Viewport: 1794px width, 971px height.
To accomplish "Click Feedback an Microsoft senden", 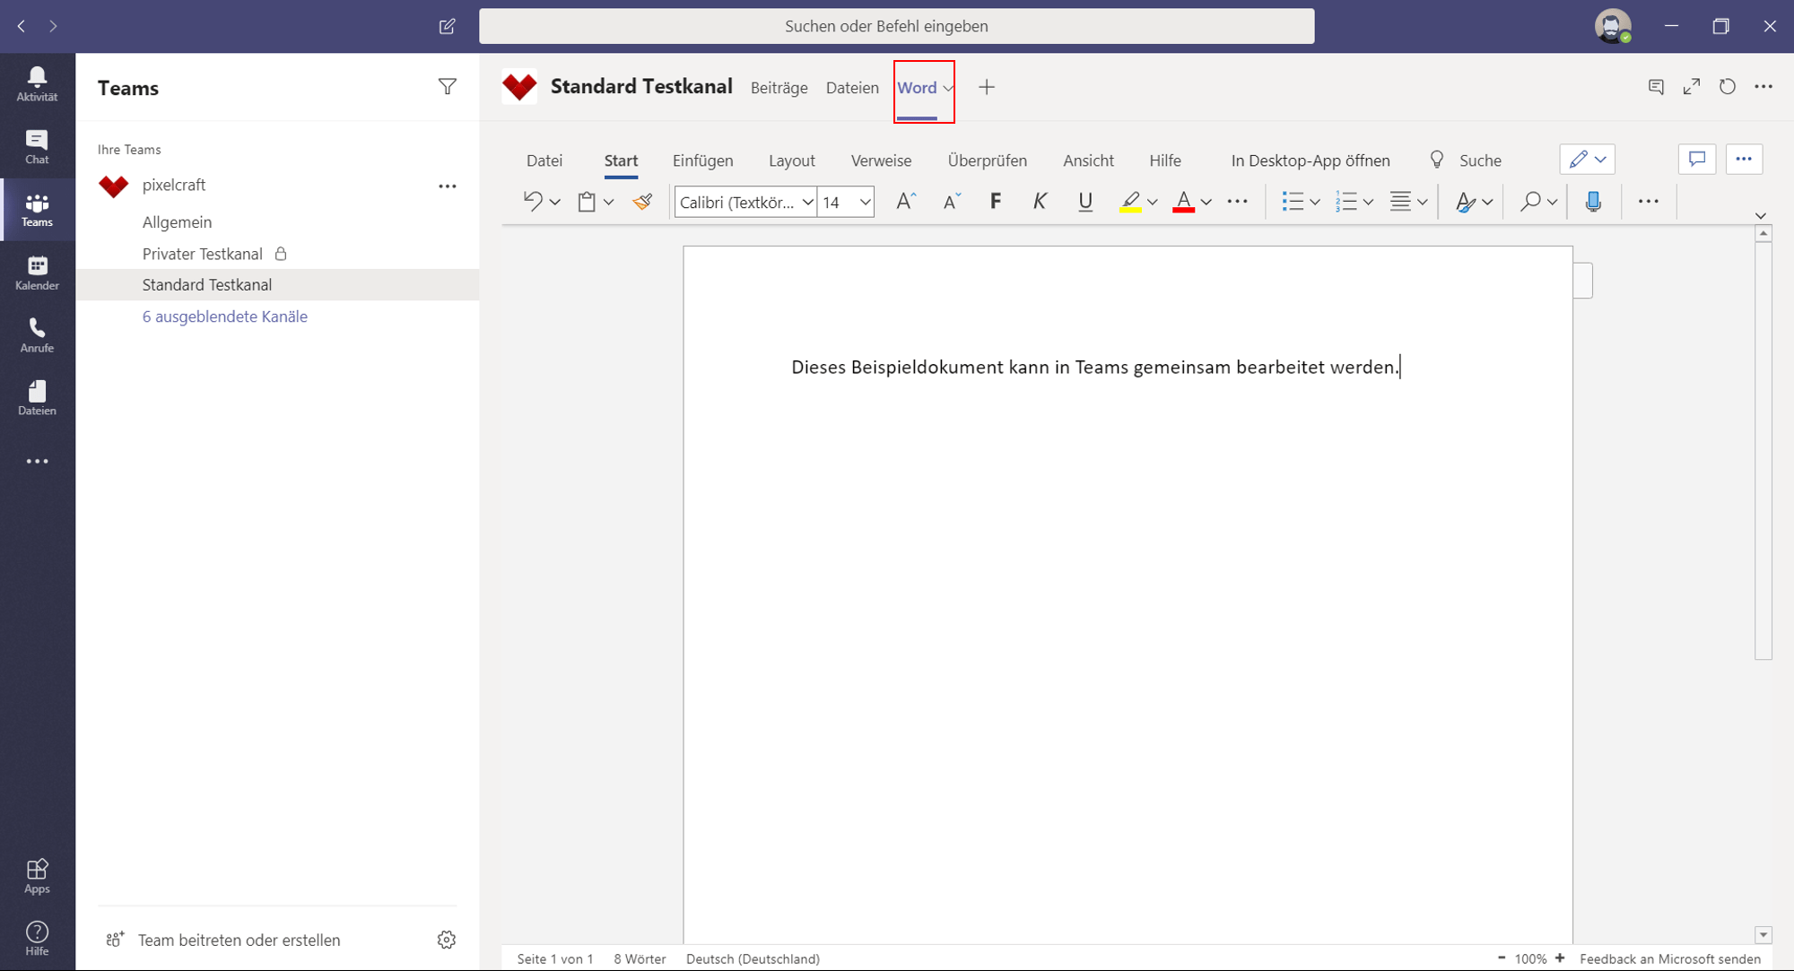I will 1670,958.
